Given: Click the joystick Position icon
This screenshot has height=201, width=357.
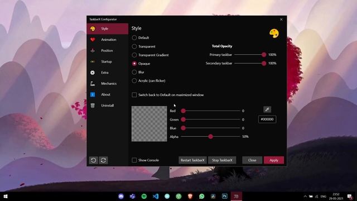Looking at the screenshot, I should 93,51.
